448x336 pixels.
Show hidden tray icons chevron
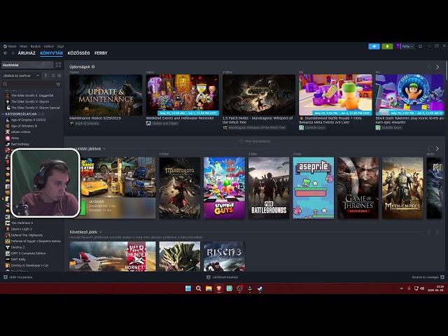(401, 288)
